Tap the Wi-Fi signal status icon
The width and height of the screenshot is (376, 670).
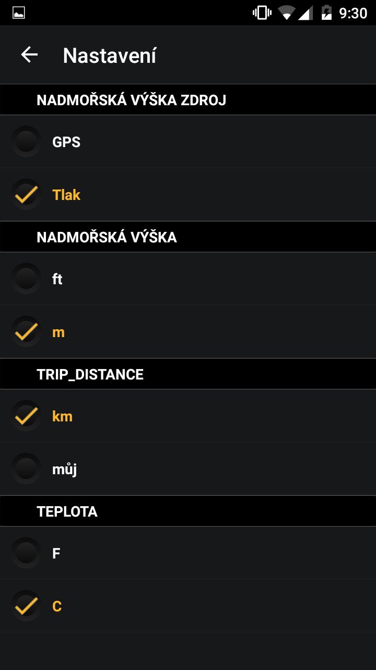tap(286, 13)
